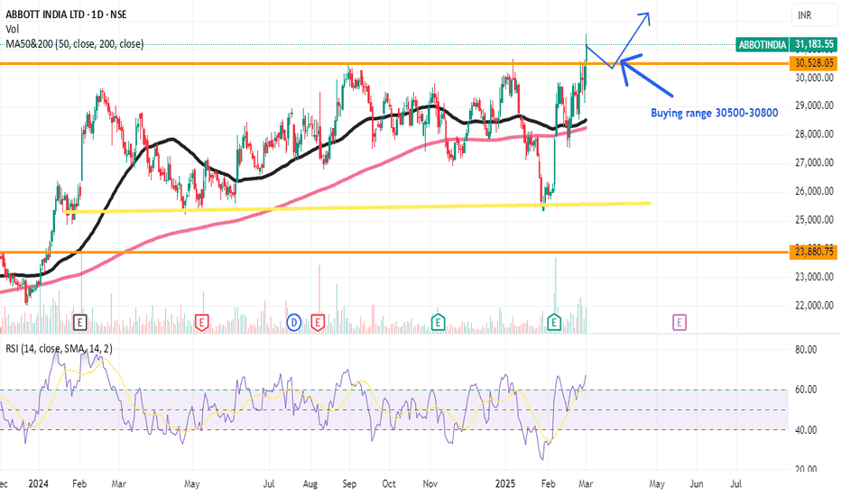This screenshot has width=841, height=496.
Task: Select the MA50&200 indicator legend
Action: pos(75,44)
